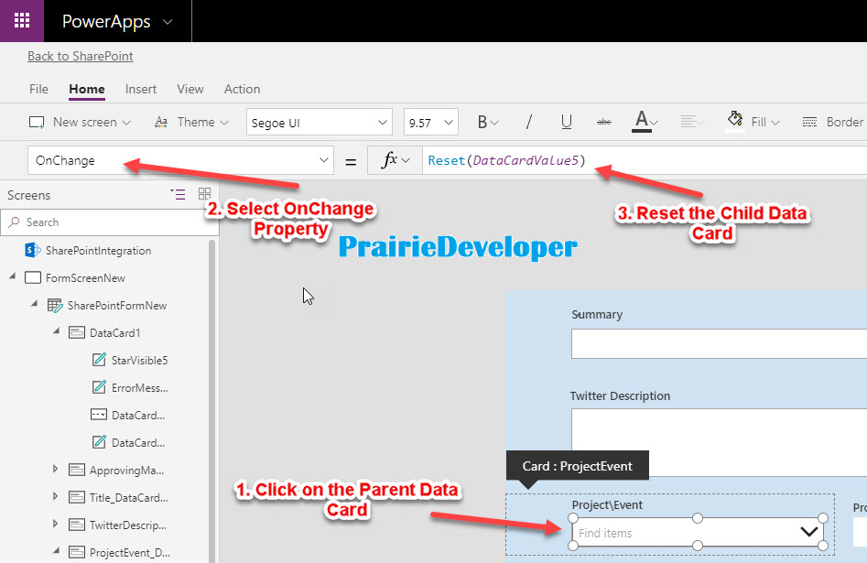Open the File menu
The width and height of the screenshot is (867, 563).
38,89
